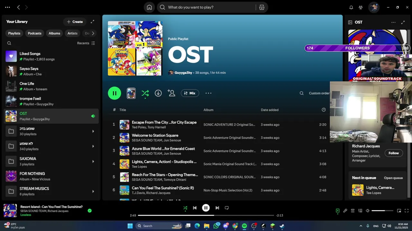
Task: Show hidden icons in the system tray
Action: click(x=360, y=226)
